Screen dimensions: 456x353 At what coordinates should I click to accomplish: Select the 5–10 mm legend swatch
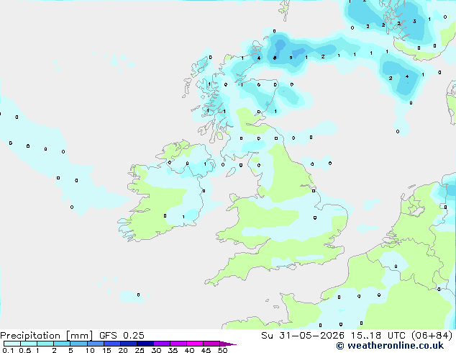(x=78, y=344)
